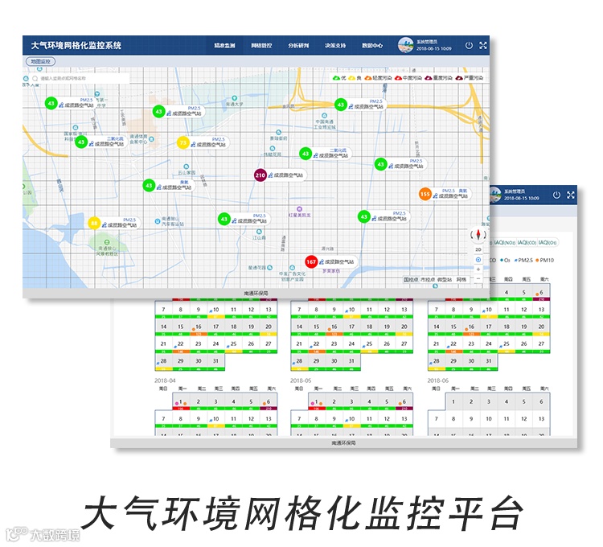Click the 红星美凯龙 purple map pin

(x=299, y=209)
